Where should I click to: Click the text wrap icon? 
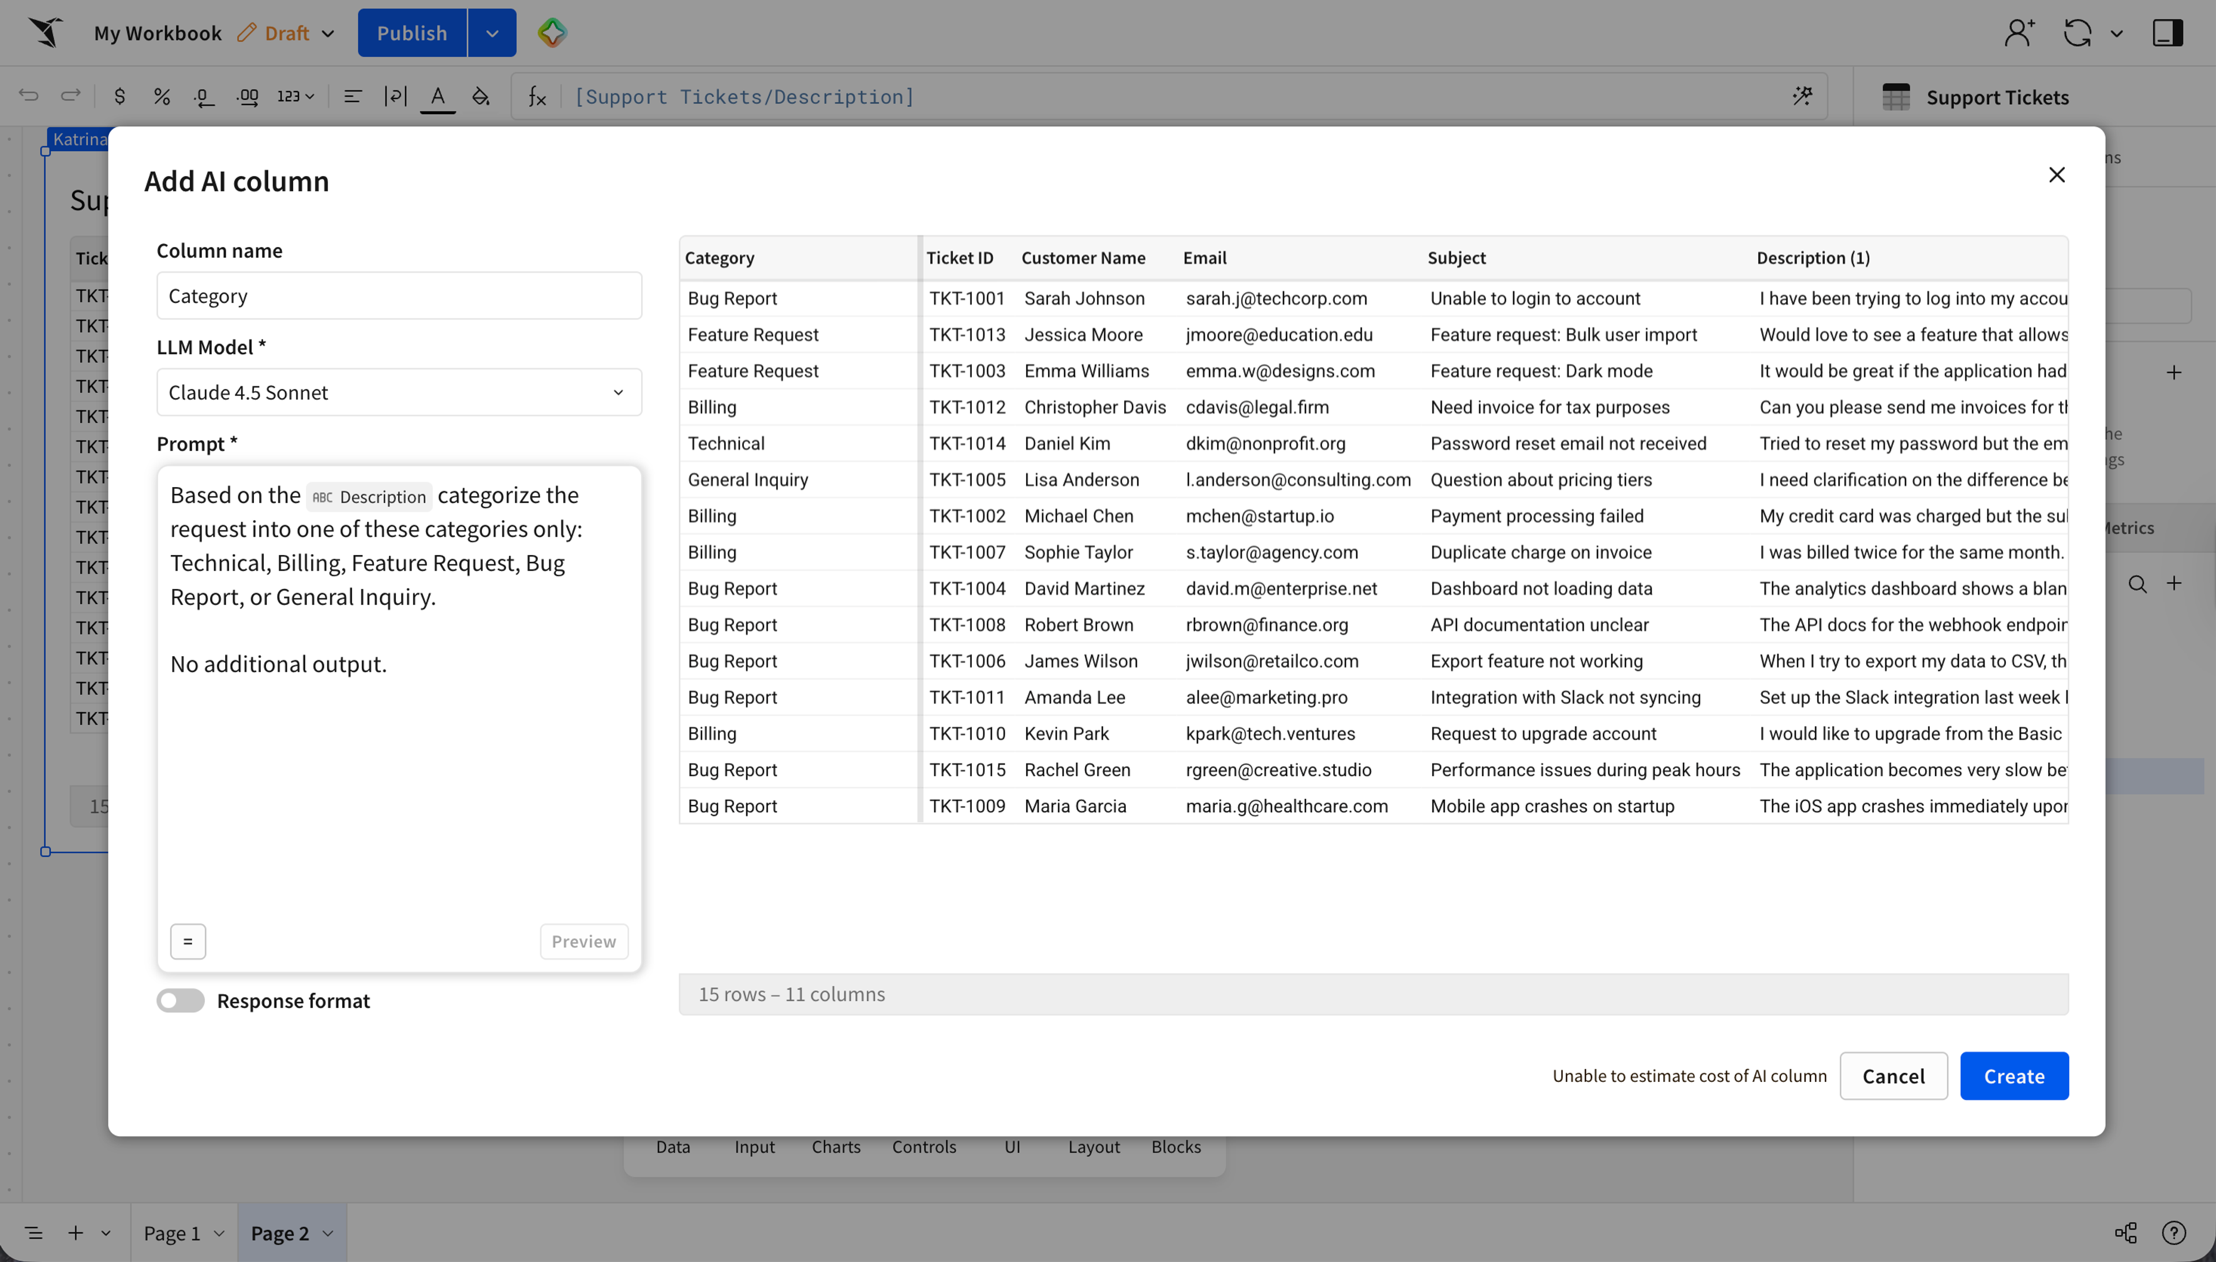[x=395, y=96]
